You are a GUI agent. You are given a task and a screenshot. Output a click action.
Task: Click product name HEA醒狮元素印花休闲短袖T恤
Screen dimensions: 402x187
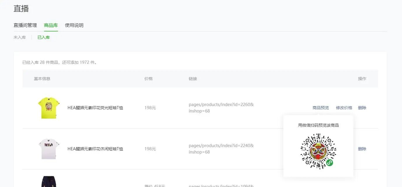[x=95, y=149]
